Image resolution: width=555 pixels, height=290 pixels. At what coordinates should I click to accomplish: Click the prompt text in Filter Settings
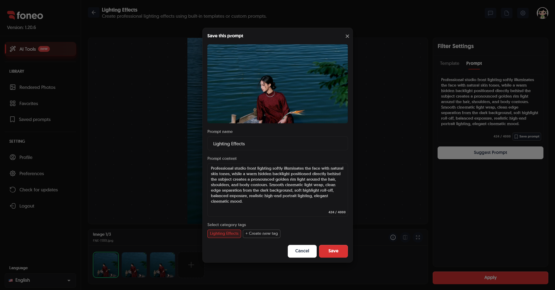pos(490,102)
